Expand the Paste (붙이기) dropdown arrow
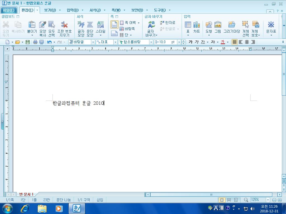This screenshot has height=214, width=286. tap(32, 35)
